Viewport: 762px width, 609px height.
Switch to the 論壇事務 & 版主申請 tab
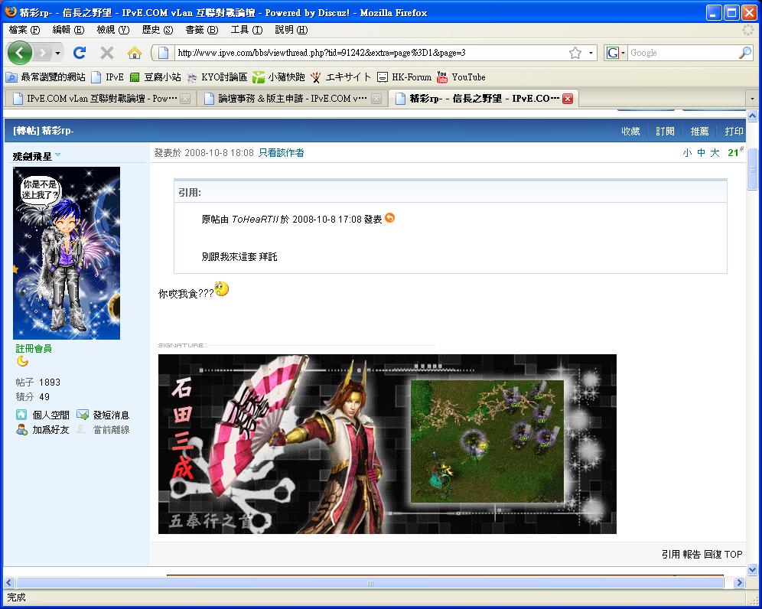291,98
